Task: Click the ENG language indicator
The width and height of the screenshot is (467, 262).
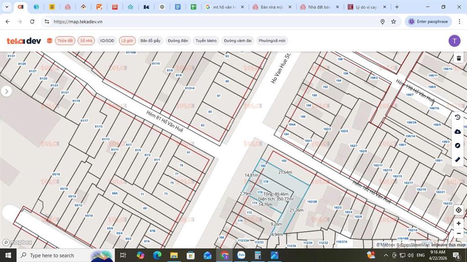Action: tap(420, 255)
